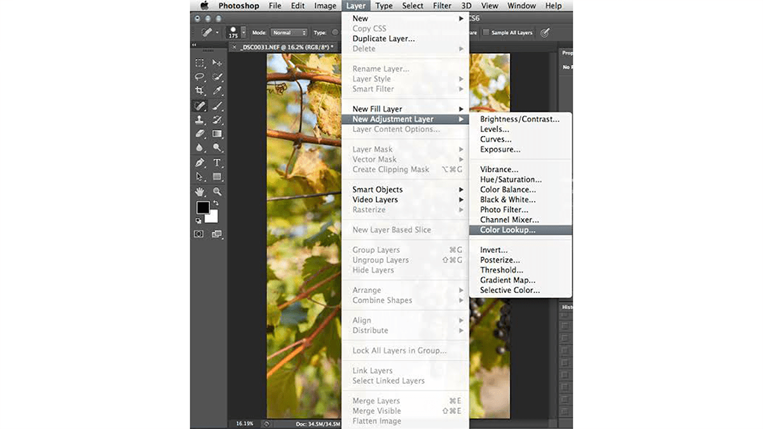Click the tablet pressure icon in options bar
The height and width of the screenshot is (429, 763).
point(544,32)
